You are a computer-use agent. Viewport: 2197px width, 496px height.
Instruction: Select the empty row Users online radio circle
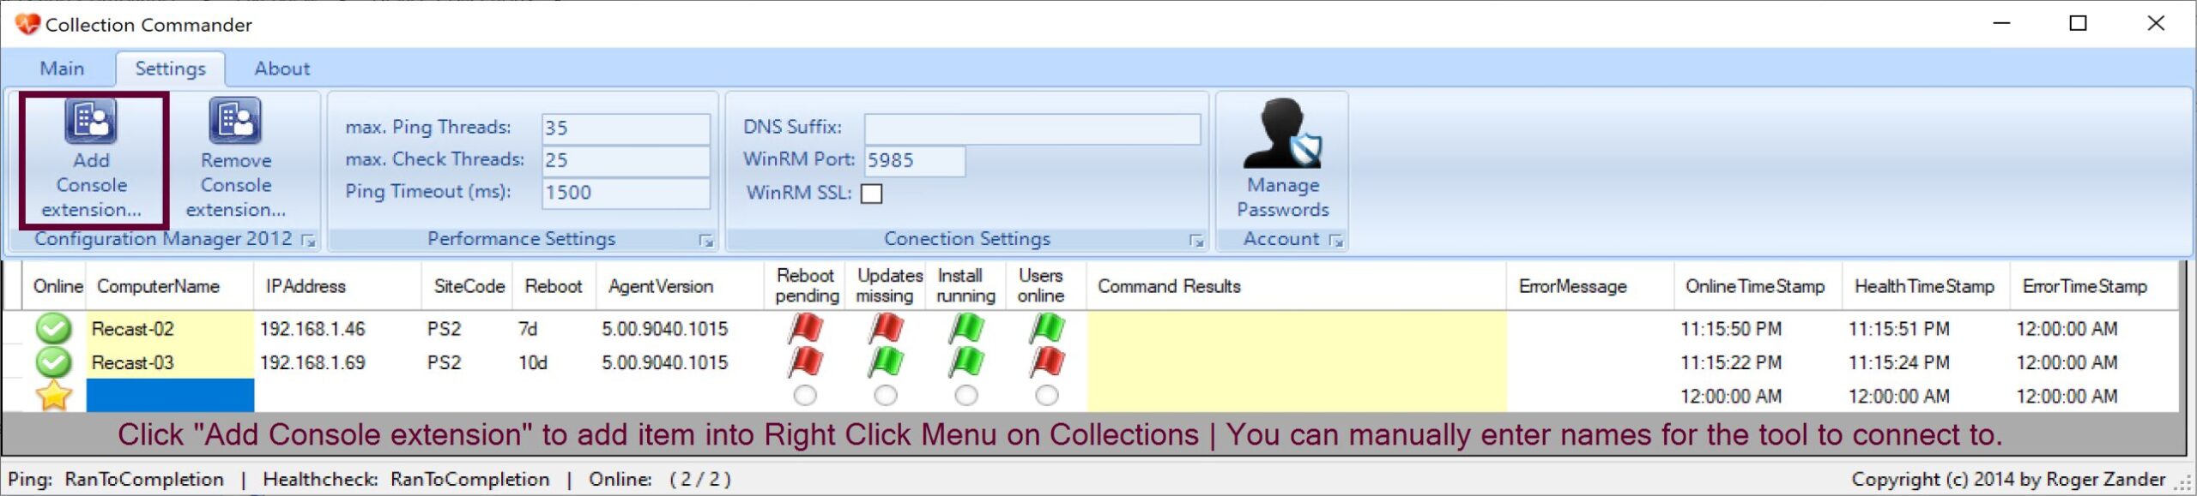[x=1047, y=396]
